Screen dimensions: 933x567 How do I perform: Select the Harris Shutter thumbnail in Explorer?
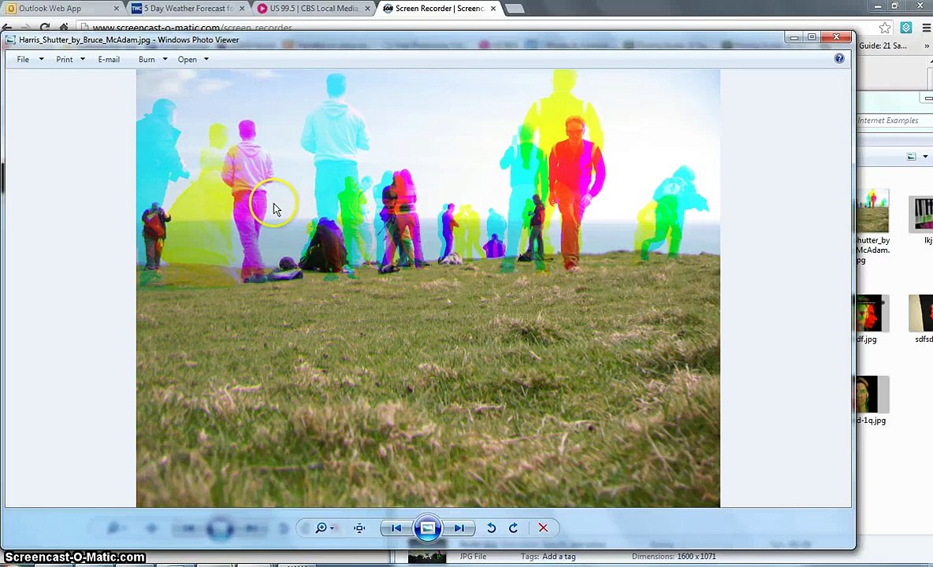pyautogui.click(x=873, y=210)
